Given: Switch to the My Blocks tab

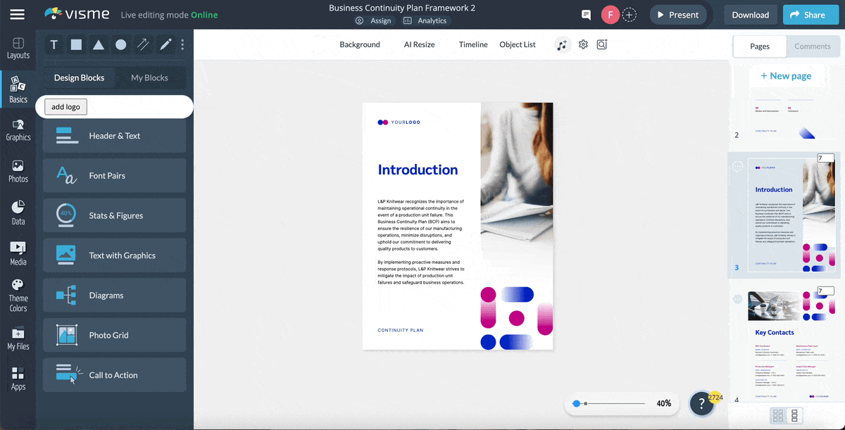Looking at the screenshot, I should pos(150,77).
